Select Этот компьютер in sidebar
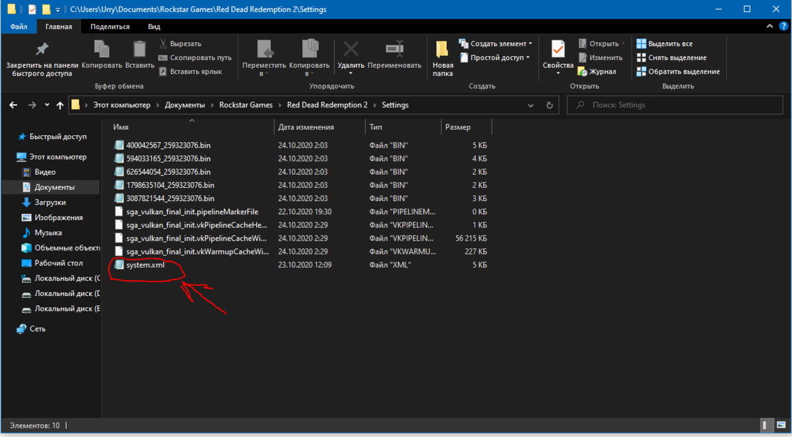 click(51, 157)
